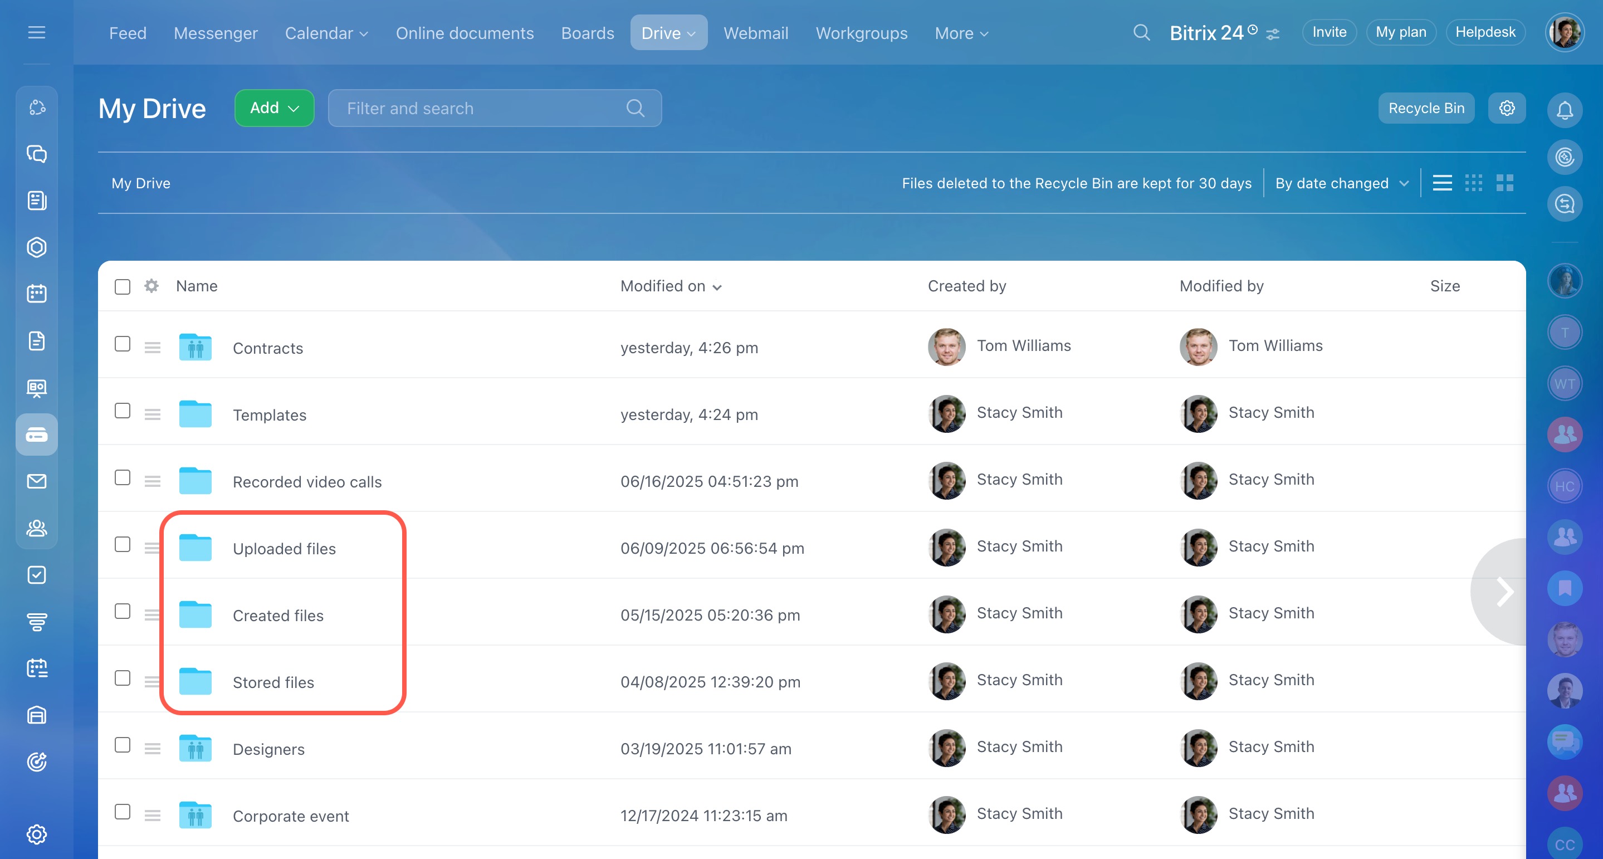Image resolution: width=1603 pixels, height=859 pixels.
Task: Expand the Add button dropdown
Action: point(275,108)
